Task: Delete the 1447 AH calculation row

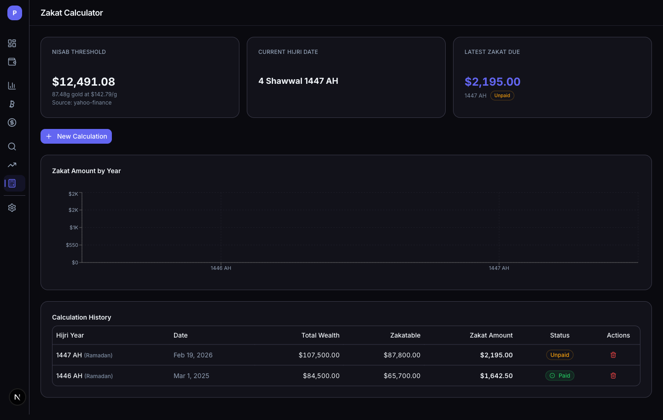Action: pos(613,355)
